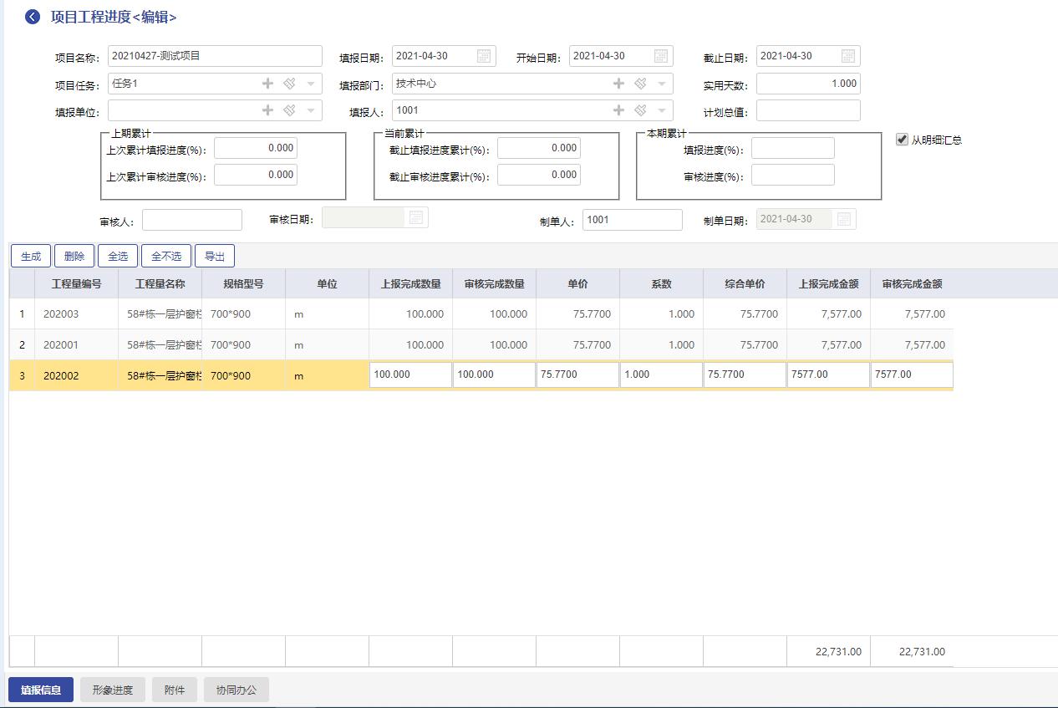Viewport: 1058px width, 708px height.
Task: Open the 协同办公 tab
Action: pyautogui.click(x=237, y=690)
